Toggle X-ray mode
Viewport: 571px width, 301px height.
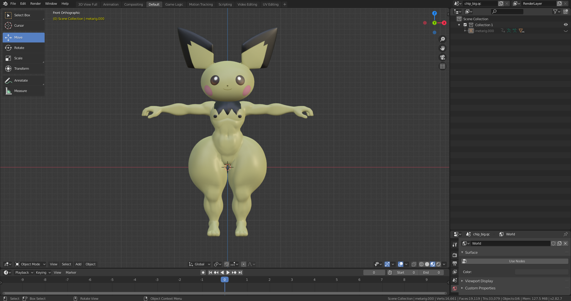(x=414, y=264)
